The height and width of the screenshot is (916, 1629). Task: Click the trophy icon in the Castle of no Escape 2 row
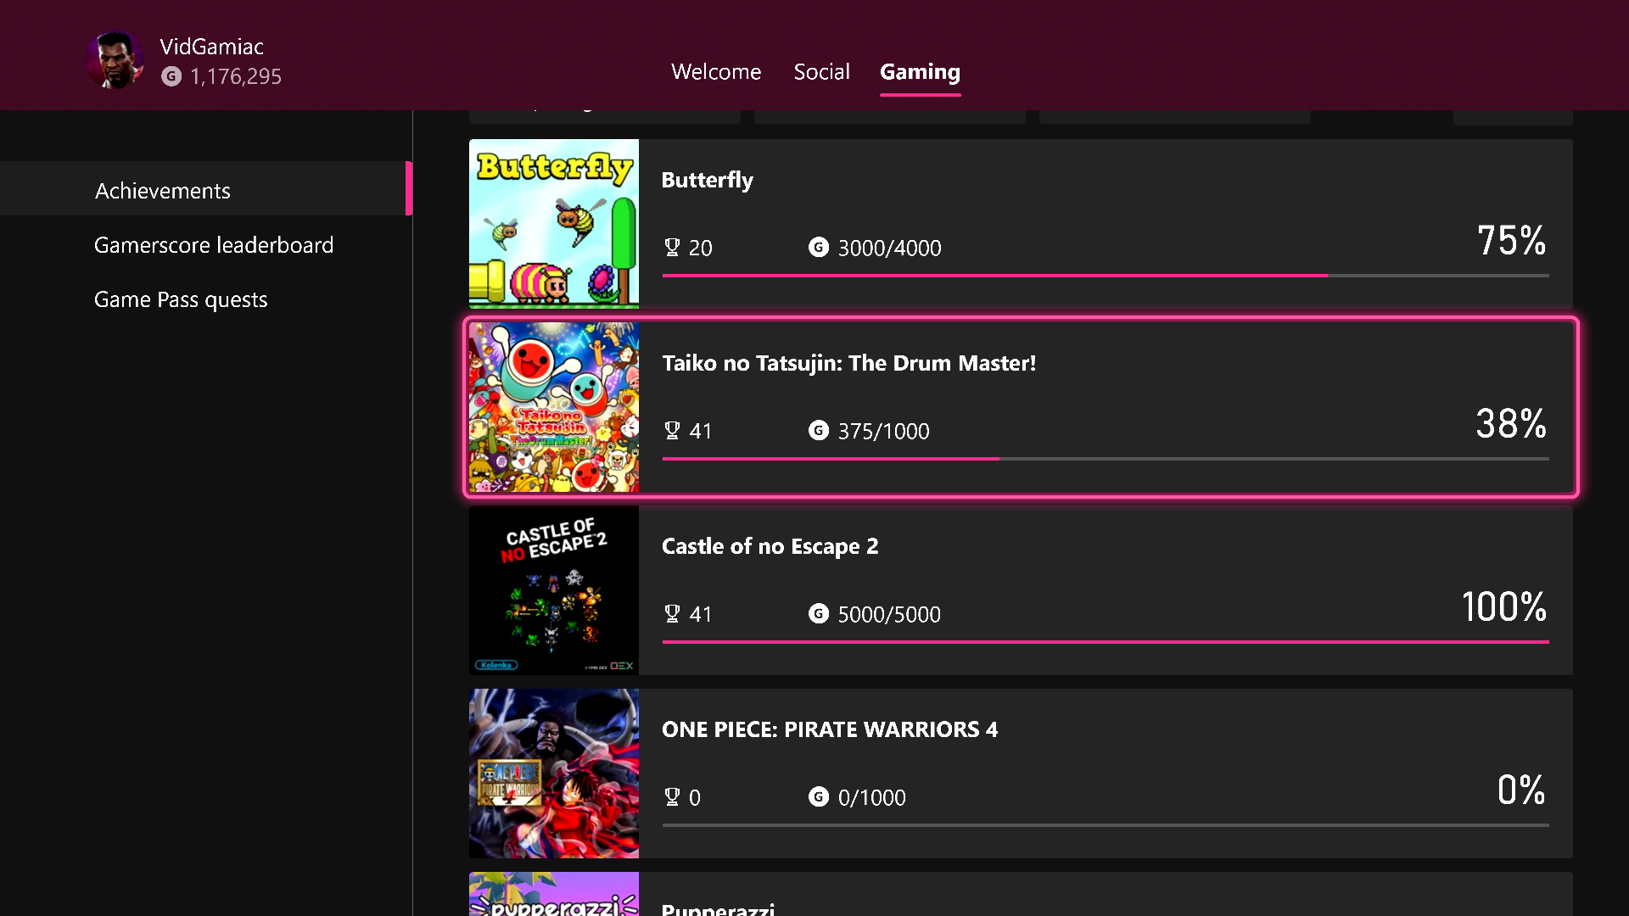click(x=672, y=614)
